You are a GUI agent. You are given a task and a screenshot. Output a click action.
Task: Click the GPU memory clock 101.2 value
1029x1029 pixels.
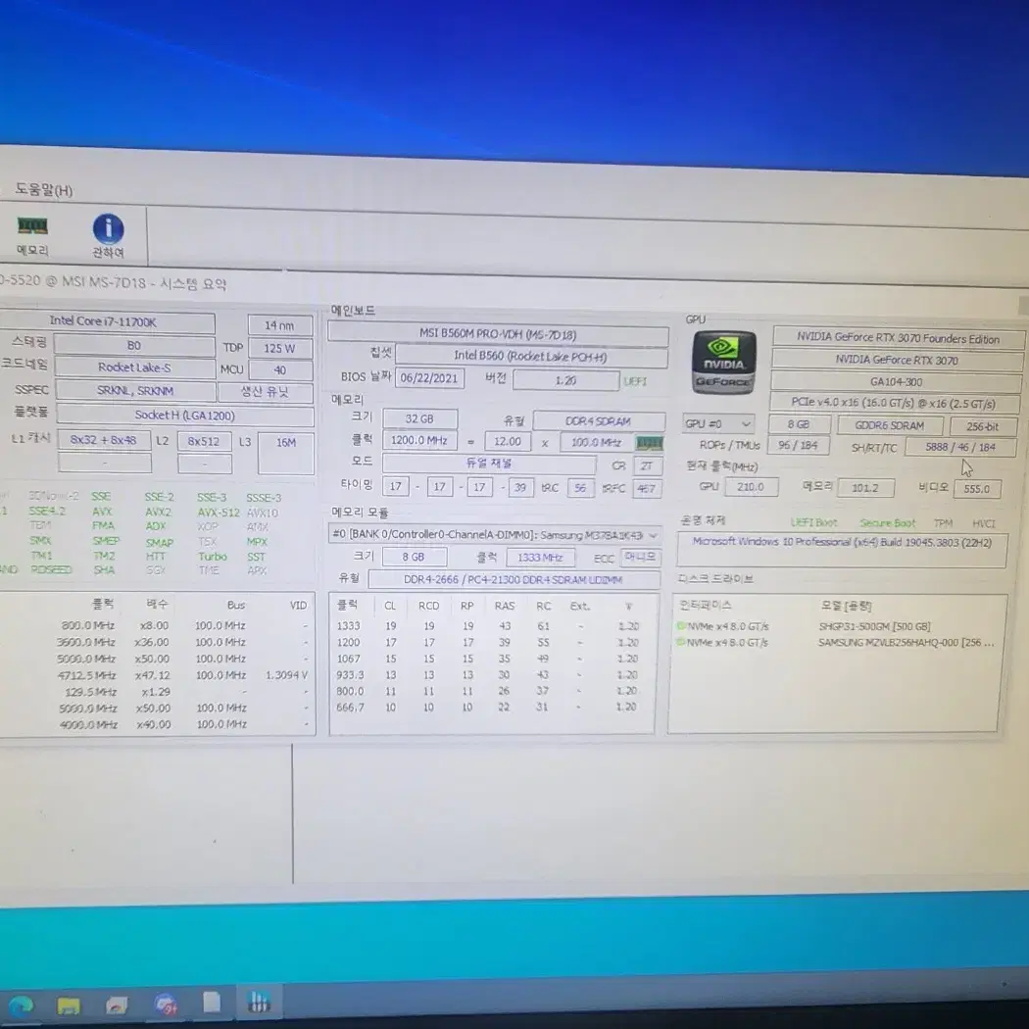[x=865, y=488]
